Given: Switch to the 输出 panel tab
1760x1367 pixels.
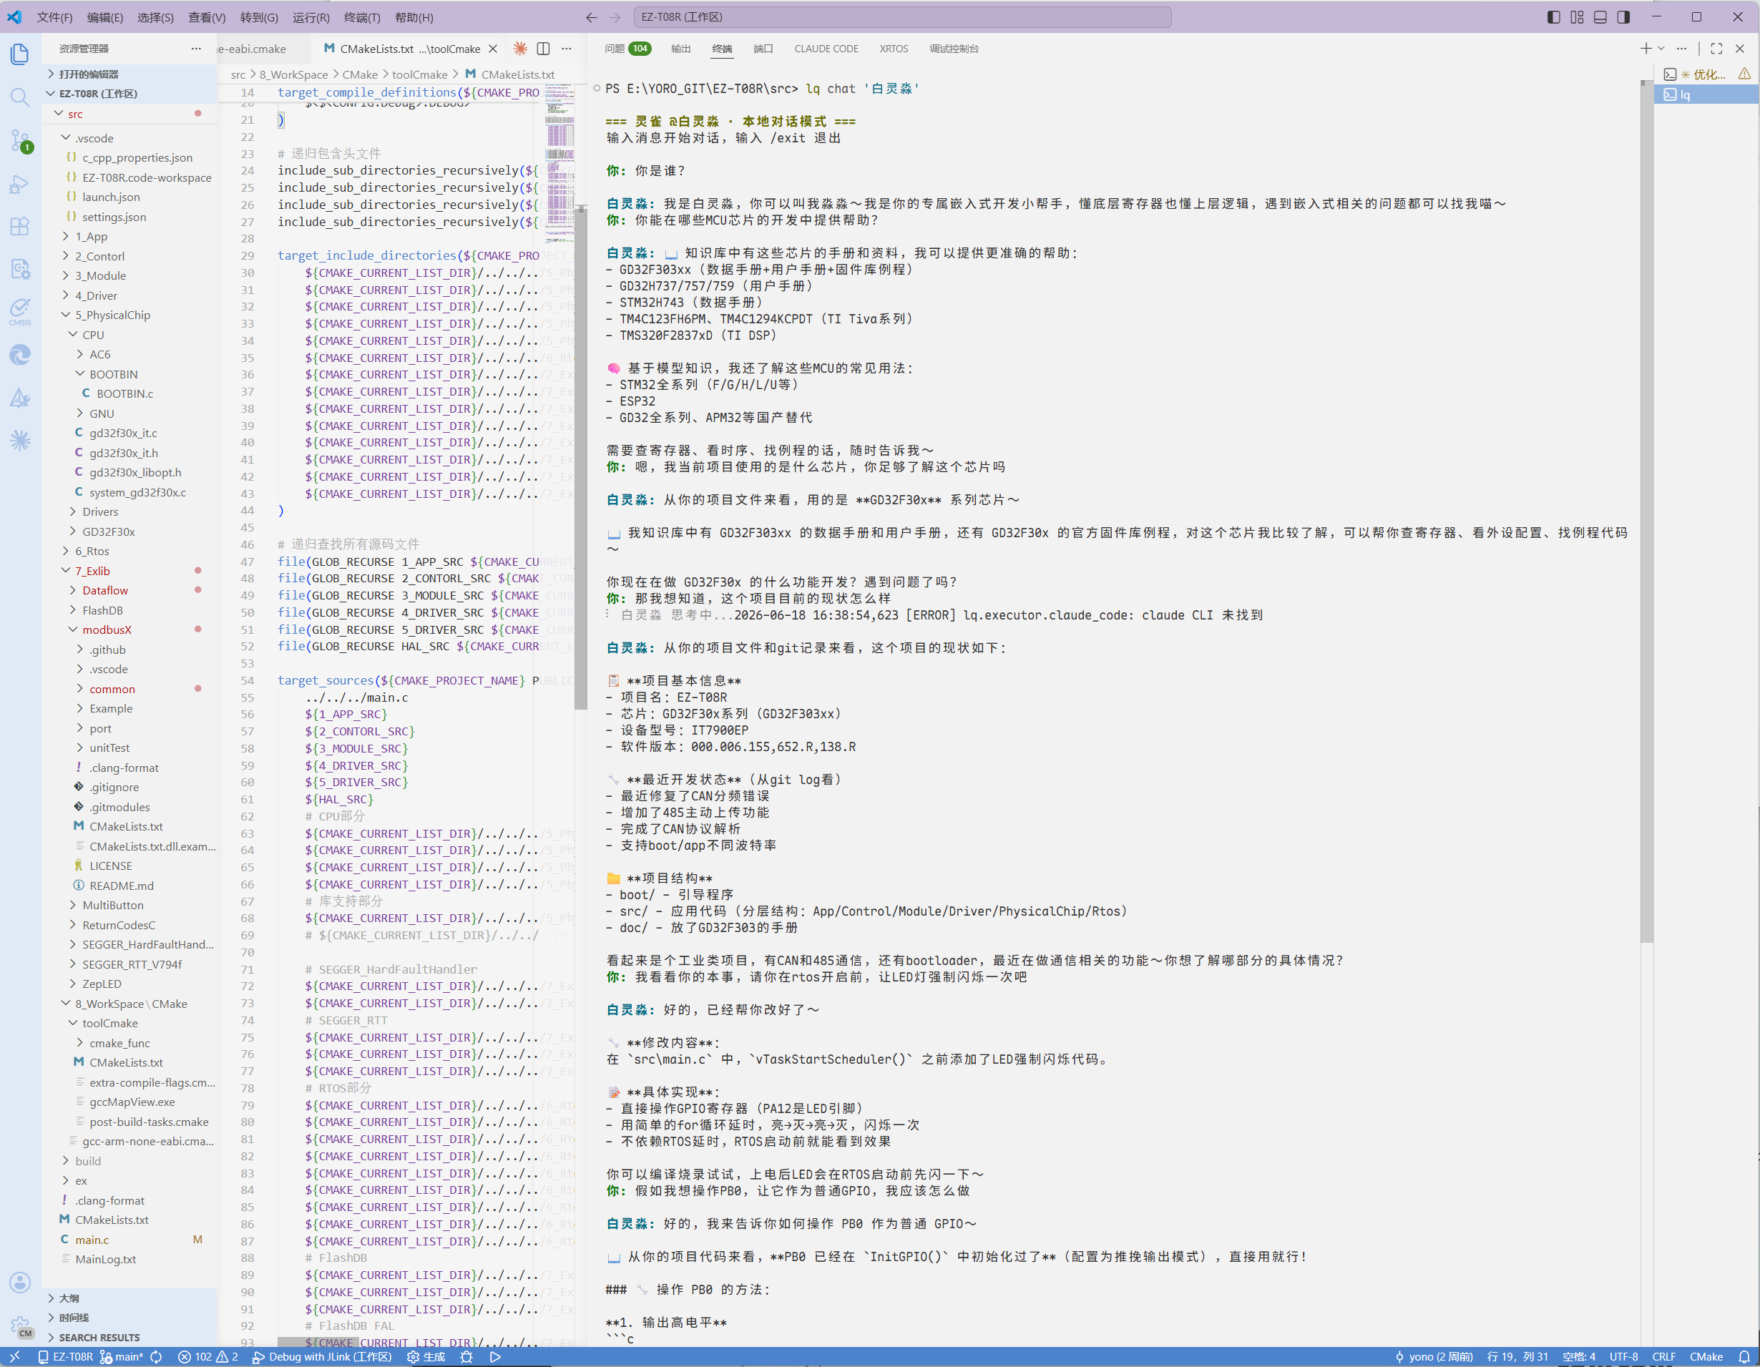Looking at the screenshot, I should [681, 49].
